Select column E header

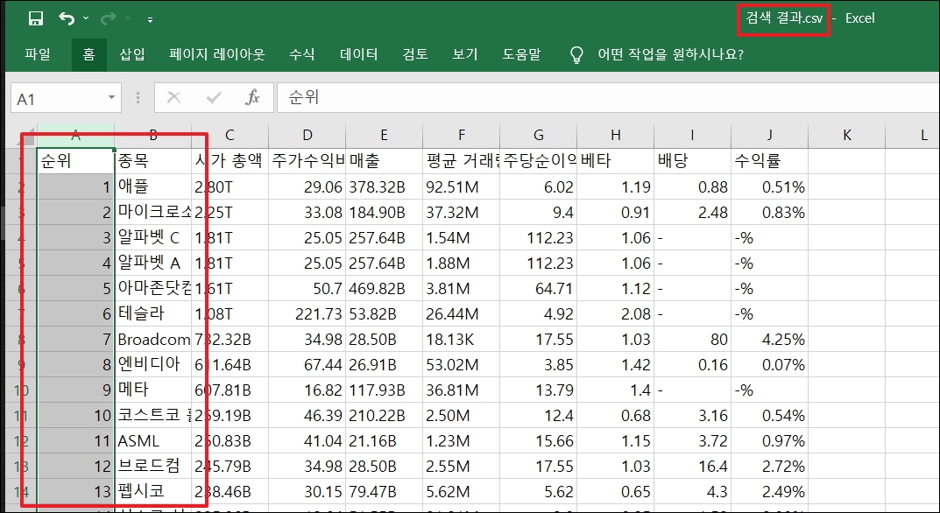coord(384,136)
